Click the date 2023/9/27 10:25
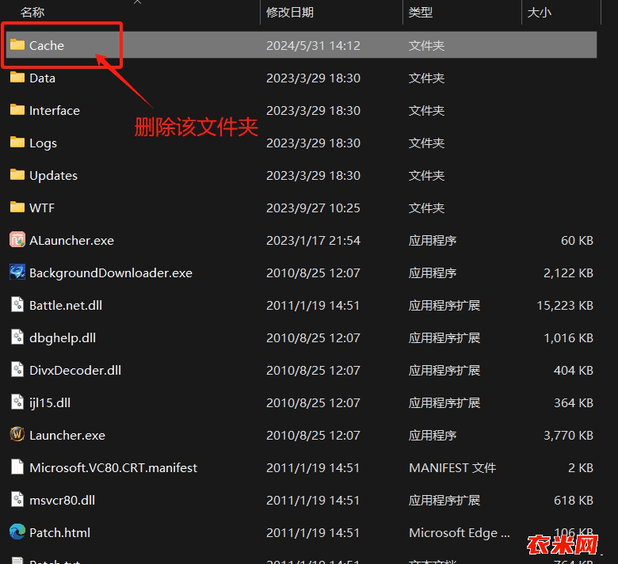 [313, 208]
